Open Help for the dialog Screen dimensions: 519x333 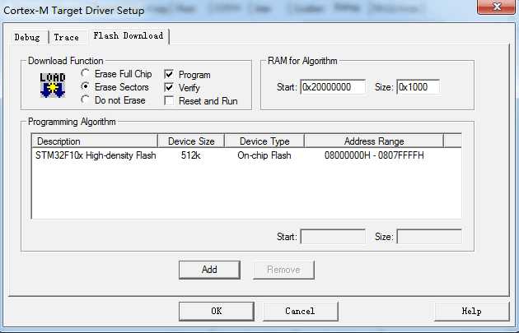[472, 311]
